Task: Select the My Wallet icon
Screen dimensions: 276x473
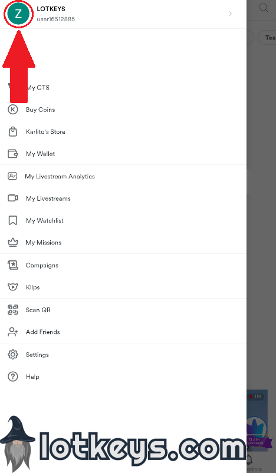Action: coord(13,154)
